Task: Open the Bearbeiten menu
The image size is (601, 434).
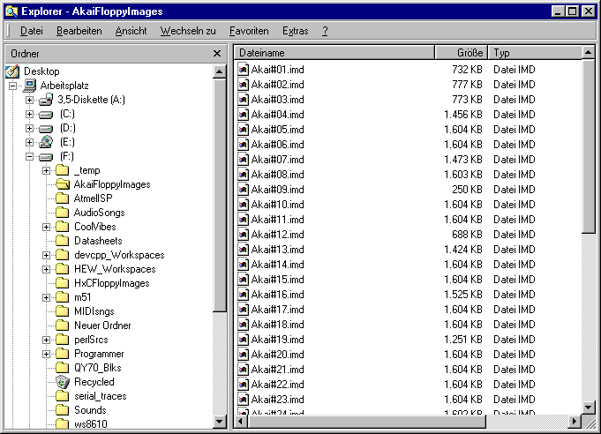Action: tap(79, 31)
